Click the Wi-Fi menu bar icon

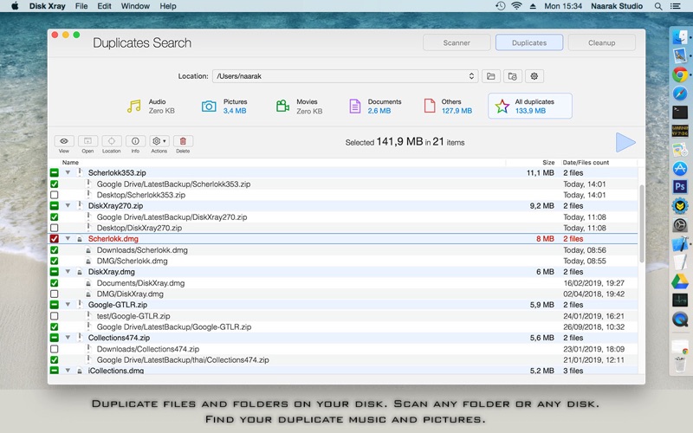point(516,6)
